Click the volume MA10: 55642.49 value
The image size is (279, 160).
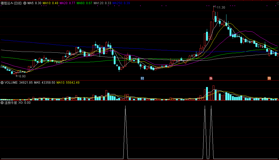coord(68,83)
